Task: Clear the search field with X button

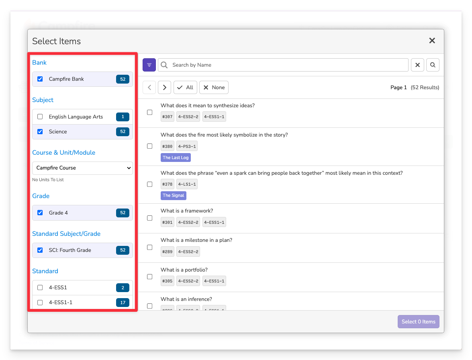Action: [x=417, y=65]
